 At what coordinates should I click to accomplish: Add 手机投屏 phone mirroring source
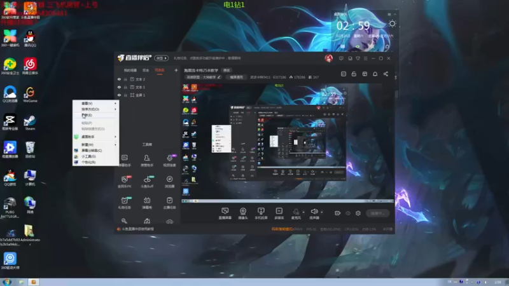(261, 214)
